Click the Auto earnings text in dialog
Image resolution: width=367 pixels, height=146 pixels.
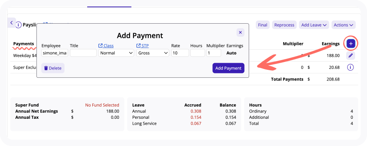point(231,53)
